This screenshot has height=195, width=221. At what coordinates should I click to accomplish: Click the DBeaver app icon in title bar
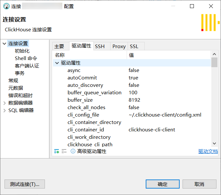coord(6,6)
